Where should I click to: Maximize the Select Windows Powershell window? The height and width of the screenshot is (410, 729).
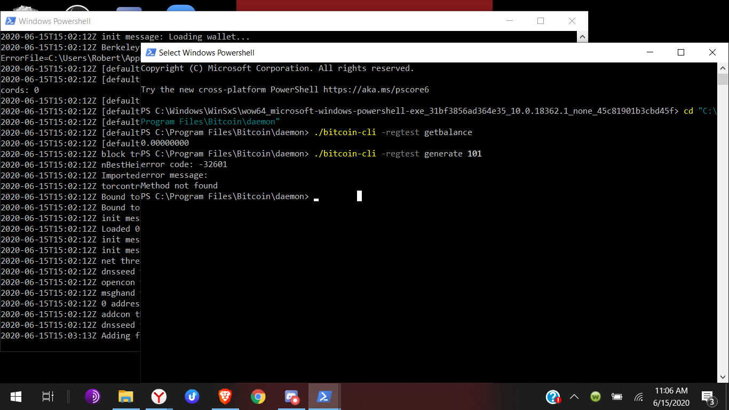pyautogui.click(x=681, y=52)
